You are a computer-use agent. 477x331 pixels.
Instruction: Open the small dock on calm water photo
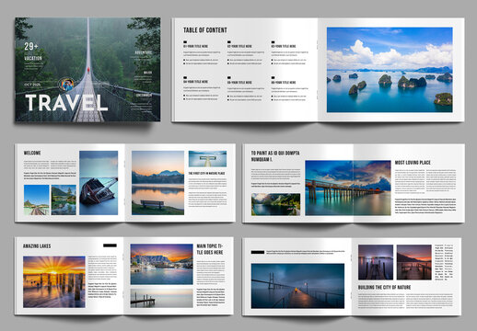161,298
